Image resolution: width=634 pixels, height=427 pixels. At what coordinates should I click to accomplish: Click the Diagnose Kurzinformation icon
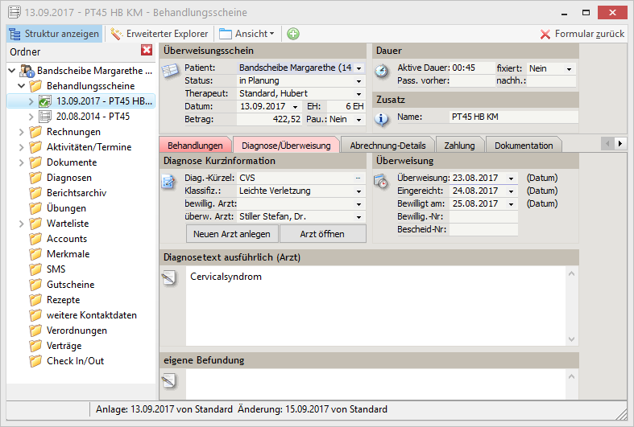coord(169,180)
